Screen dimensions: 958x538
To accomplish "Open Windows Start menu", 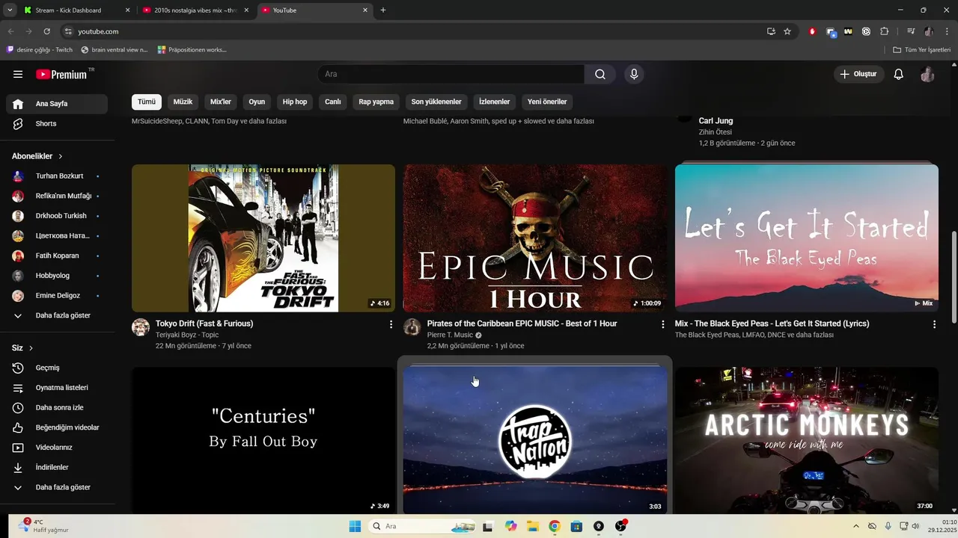I will pos(355,526).
